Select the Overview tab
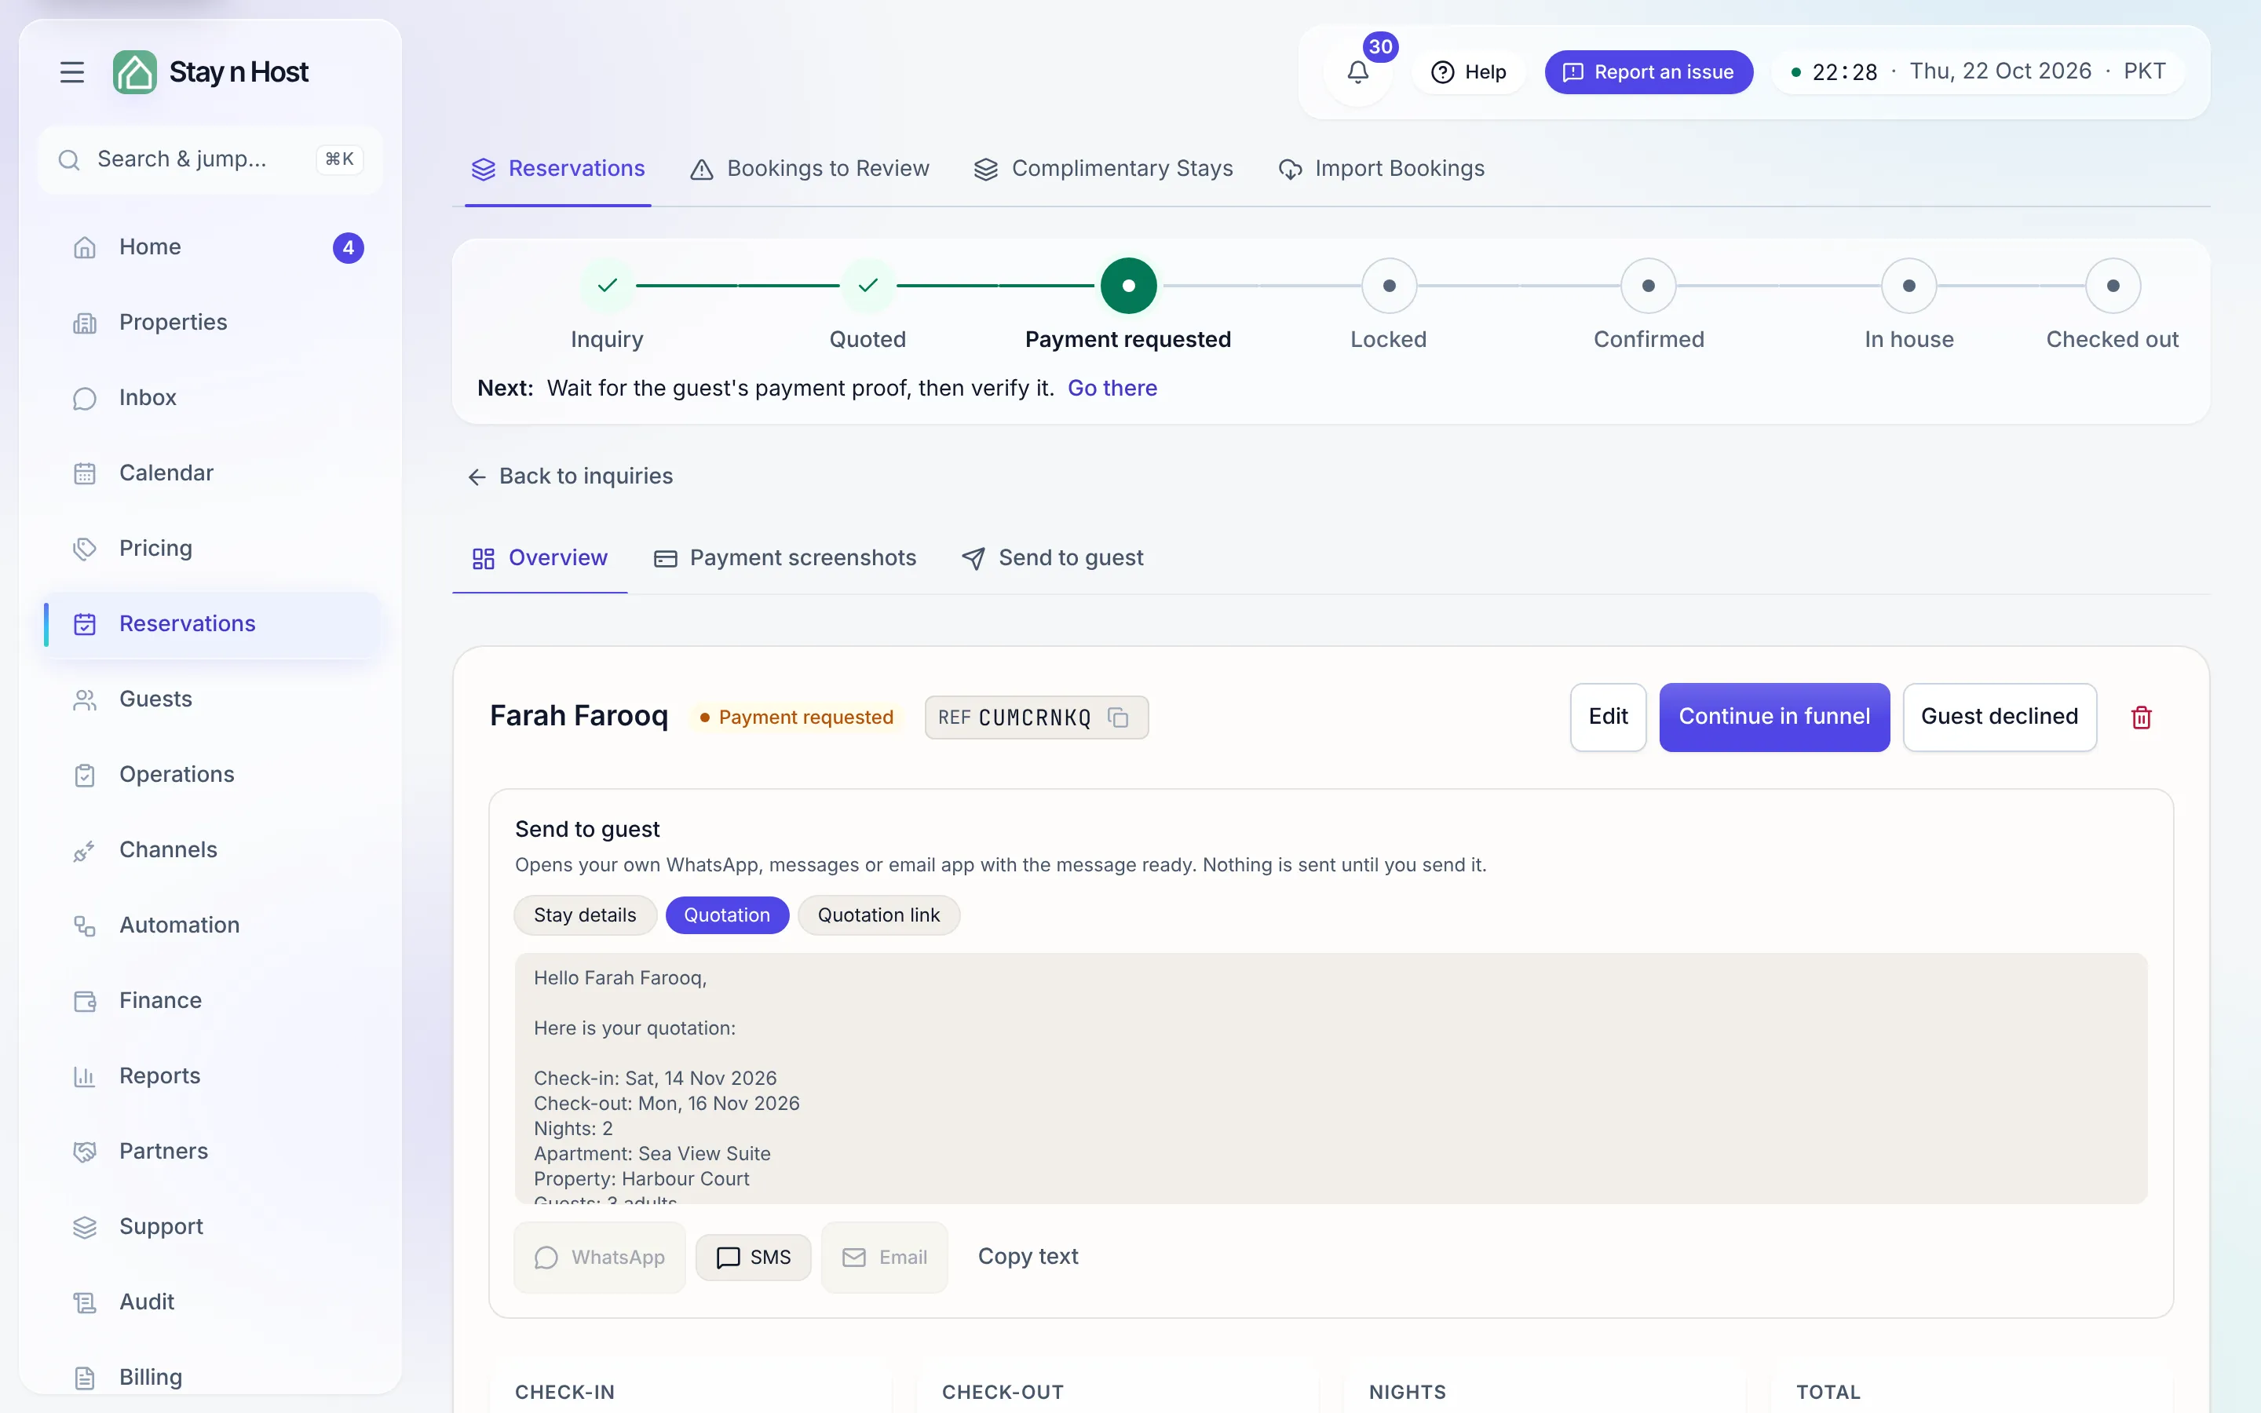The width and height of the screenshot is (2261, 1413). coord(539,558)
